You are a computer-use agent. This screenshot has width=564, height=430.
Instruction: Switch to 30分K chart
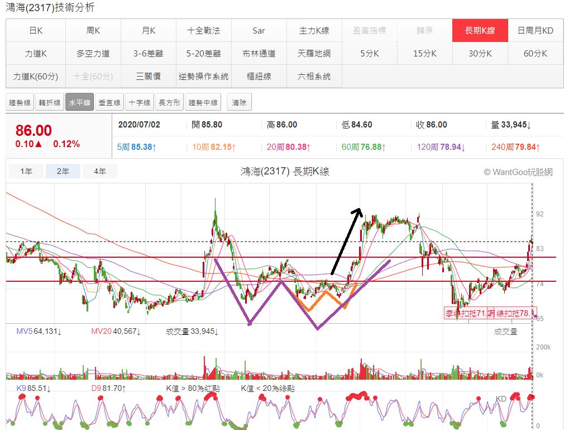point(480,54)
